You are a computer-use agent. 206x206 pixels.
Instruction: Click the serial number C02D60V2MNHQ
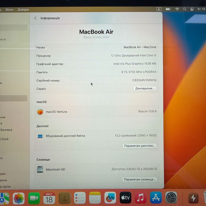tap(144, 80)
